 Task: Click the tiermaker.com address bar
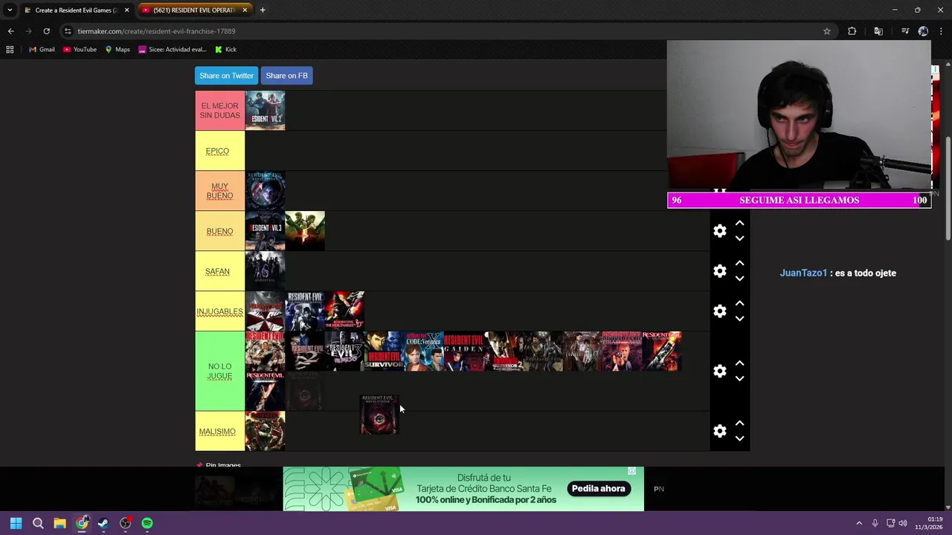[x=446, y=31]
